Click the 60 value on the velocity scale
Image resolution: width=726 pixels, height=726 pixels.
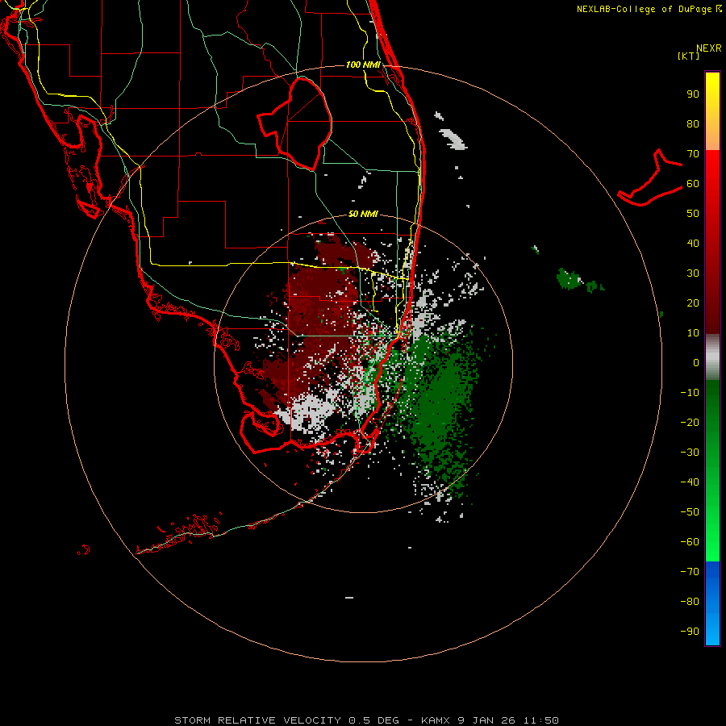coord(693,183)
